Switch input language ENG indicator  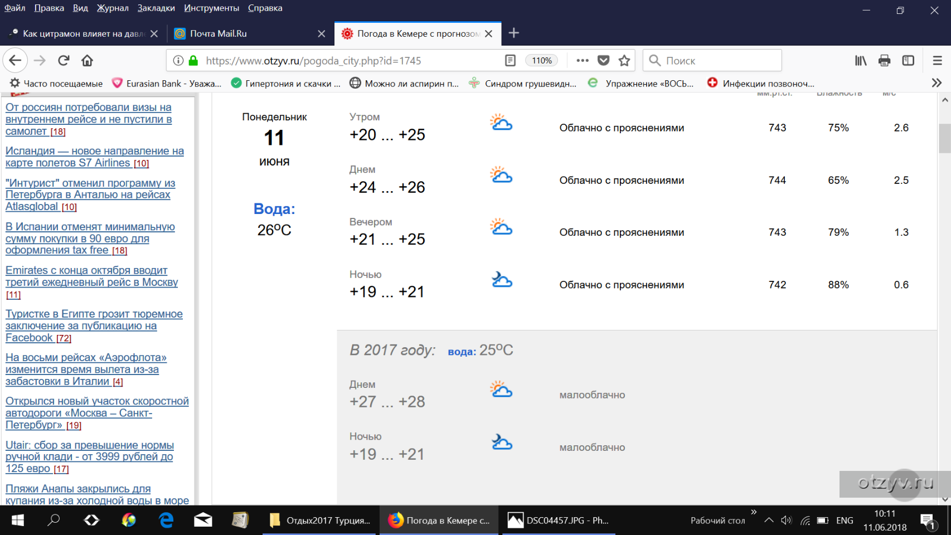click(x=845, y=520)
